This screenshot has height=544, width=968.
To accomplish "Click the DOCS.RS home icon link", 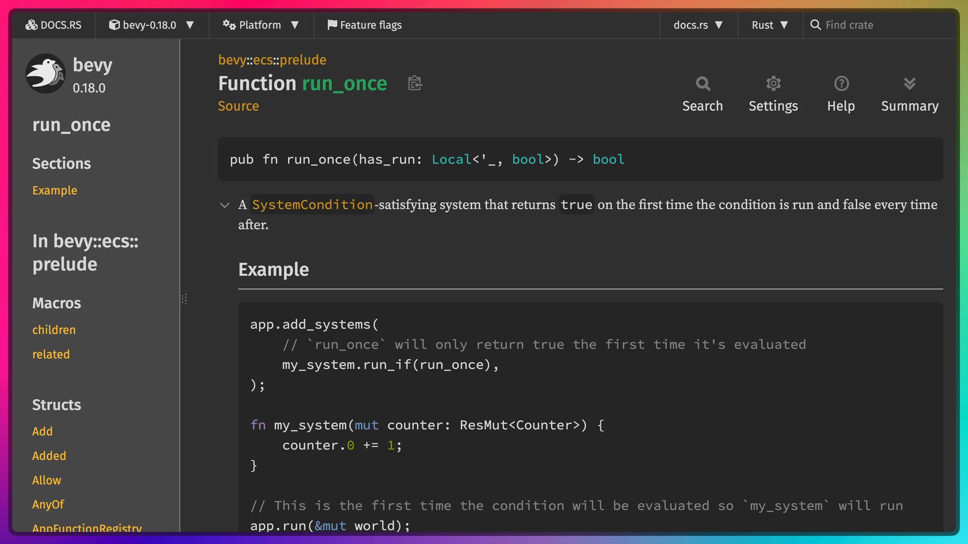I will (53, 25).
